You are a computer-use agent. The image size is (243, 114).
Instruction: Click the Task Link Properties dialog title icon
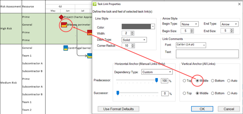coord(95,4)
